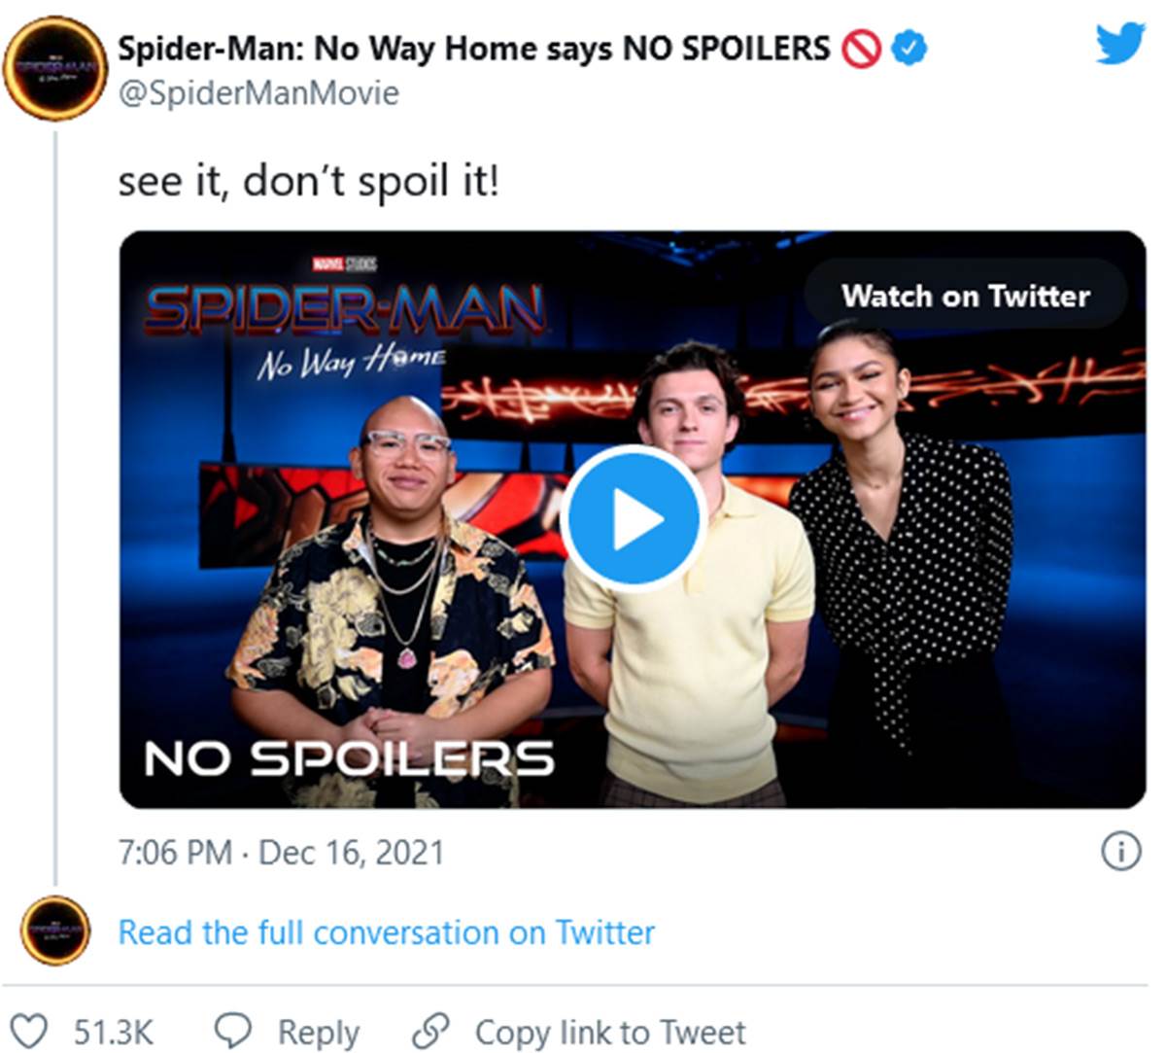The width and height of the screenshot is (1166, 1053).
Task: Click the reply speech bubble icon
Action: click(233, 1031)
